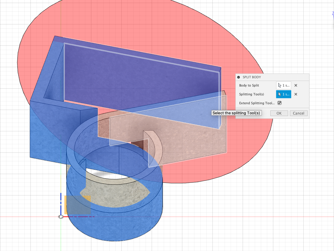334x251 pixels.
Task: Click the 'Select the splitting Tool(s)' tooltip
Action: point(236,113)
